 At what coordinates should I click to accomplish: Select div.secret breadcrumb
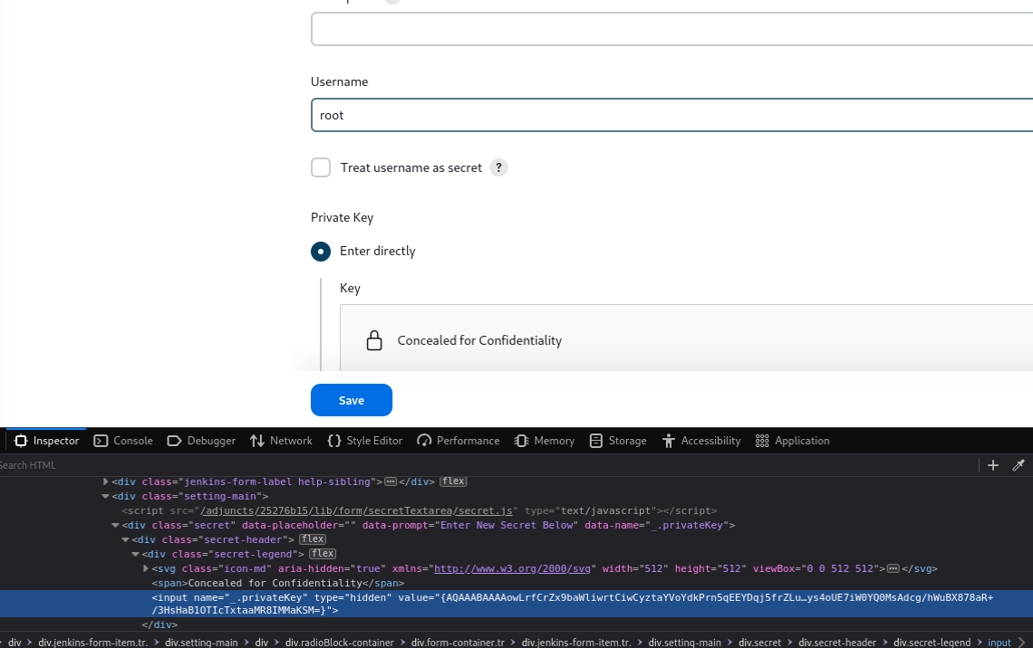click(759, 643)
